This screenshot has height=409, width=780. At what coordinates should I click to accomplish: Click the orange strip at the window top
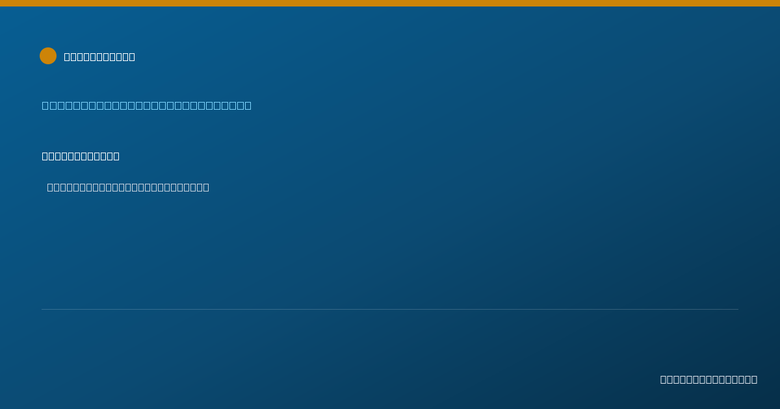[390, 3]
